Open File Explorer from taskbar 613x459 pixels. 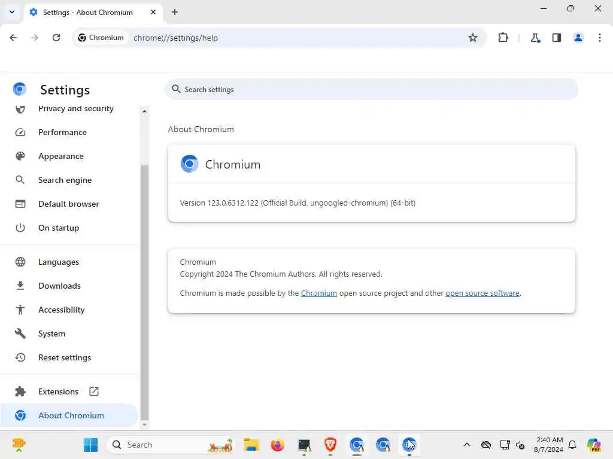251,445
